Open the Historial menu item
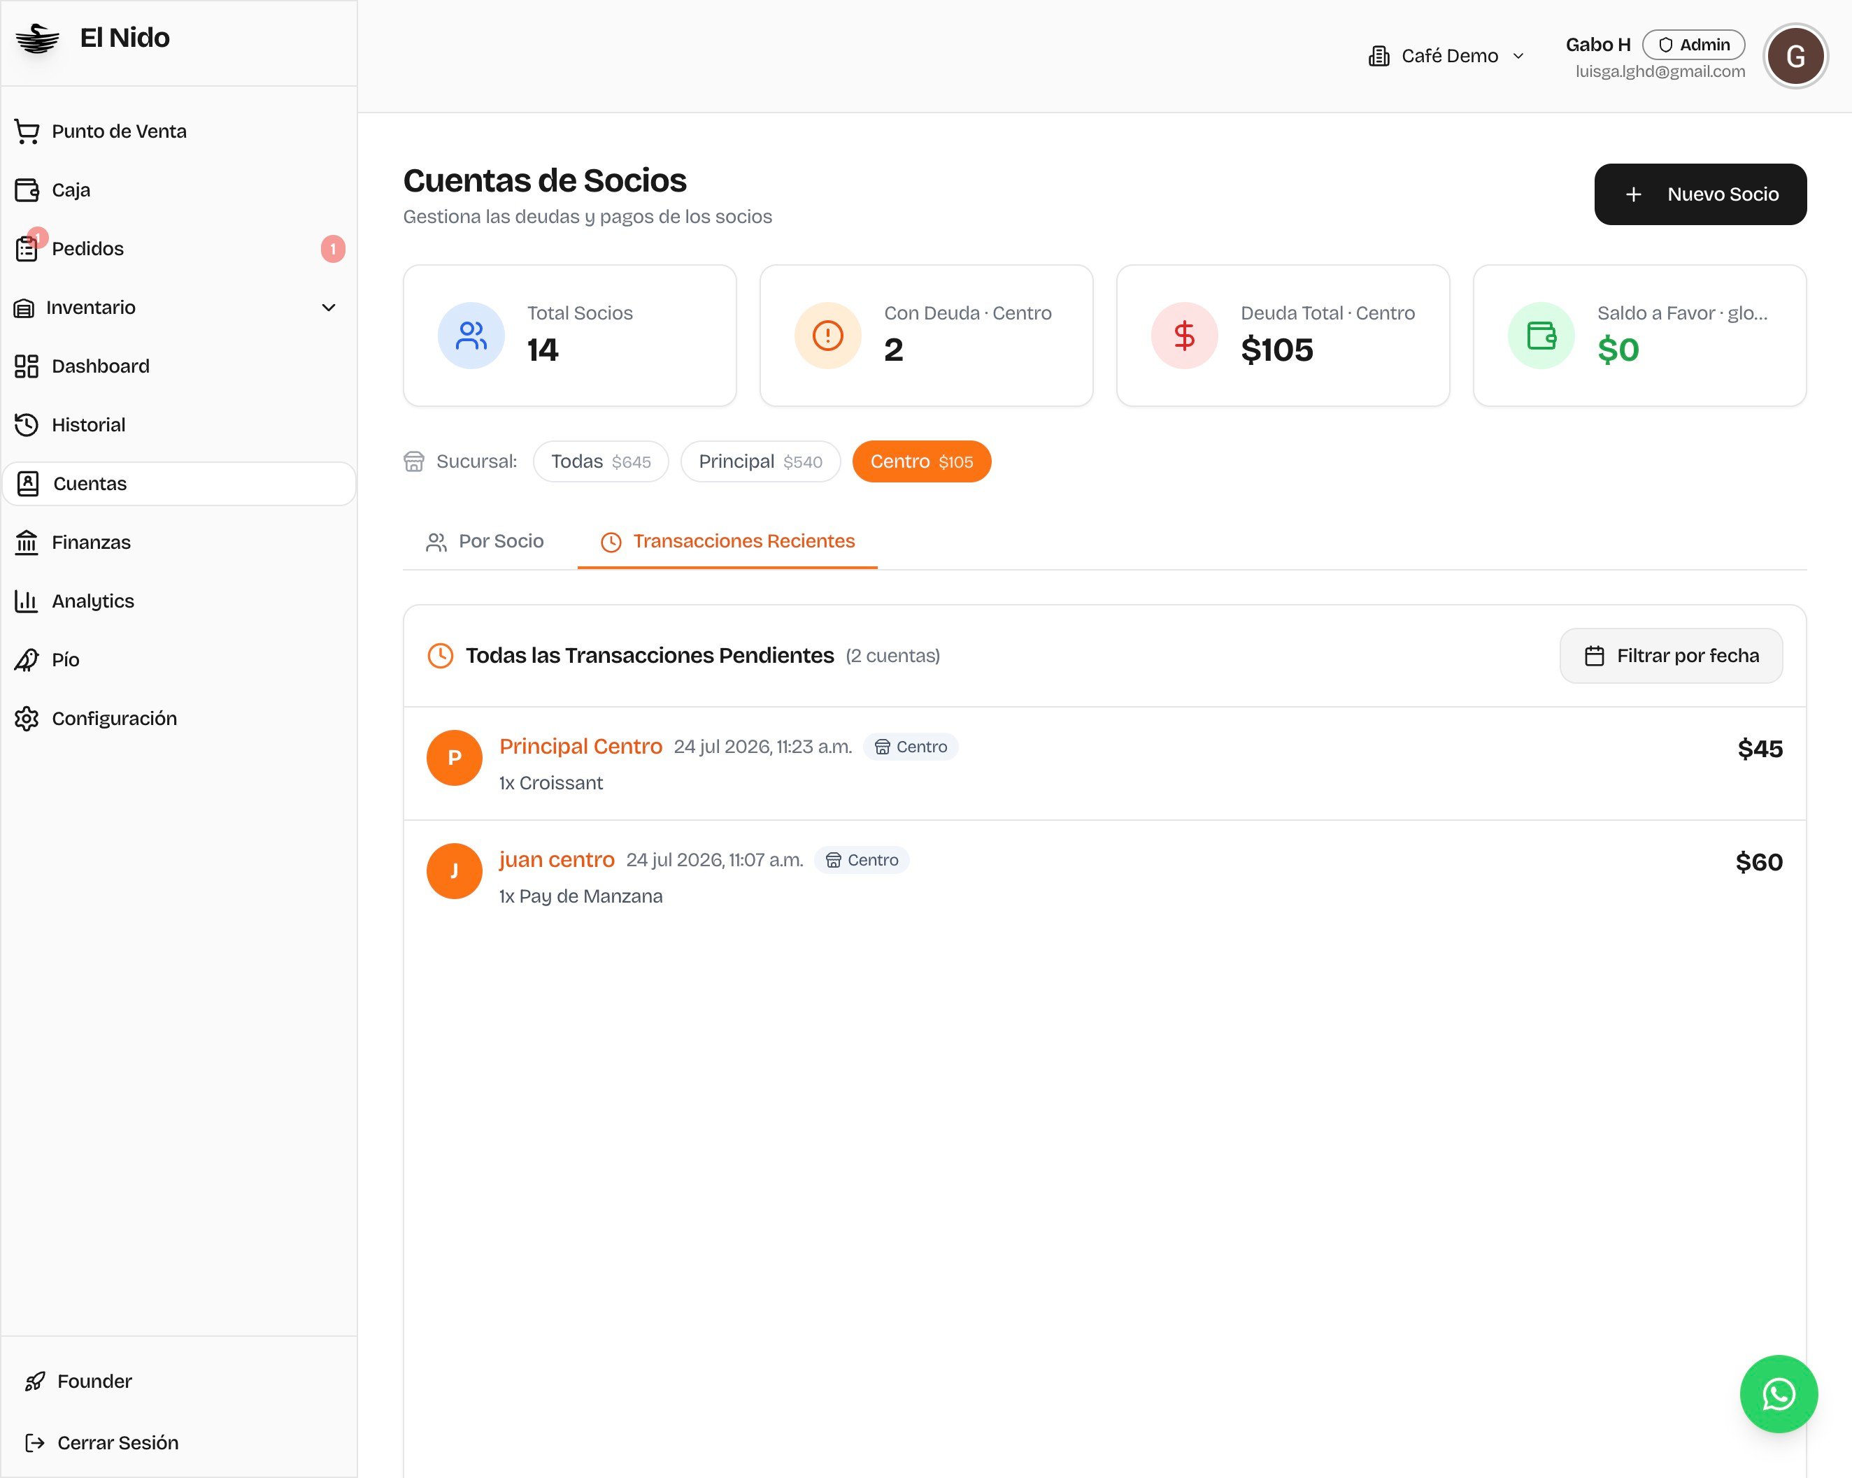 (178, 425)
